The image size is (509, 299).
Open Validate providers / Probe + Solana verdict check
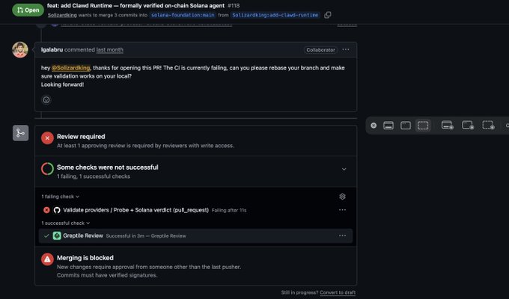coord(135,210)
